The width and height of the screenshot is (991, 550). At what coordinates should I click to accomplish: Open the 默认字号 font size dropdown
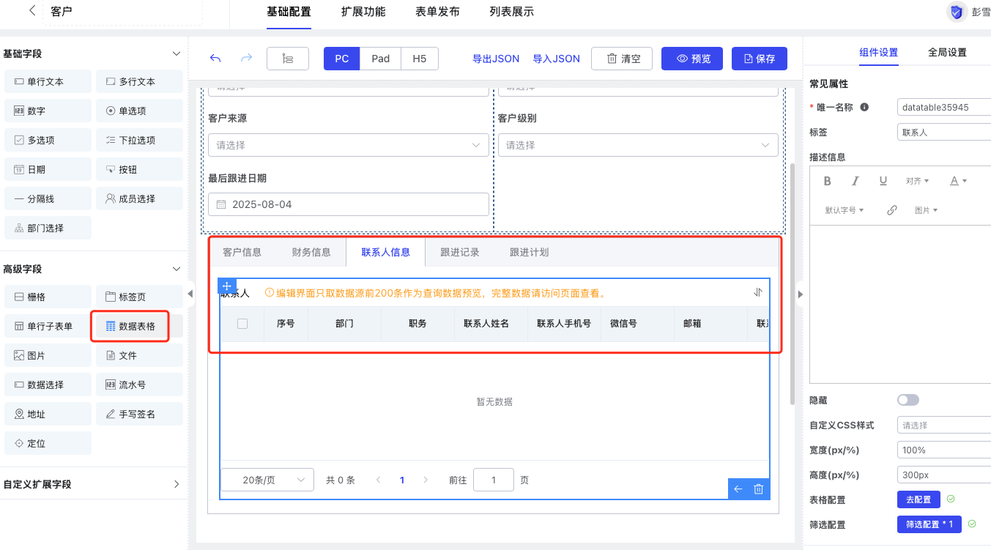click(x=845, y=210)
